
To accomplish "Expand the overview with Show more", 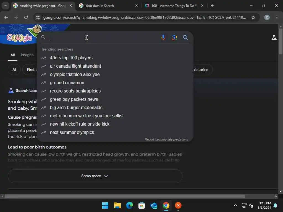I will [95, 176].
